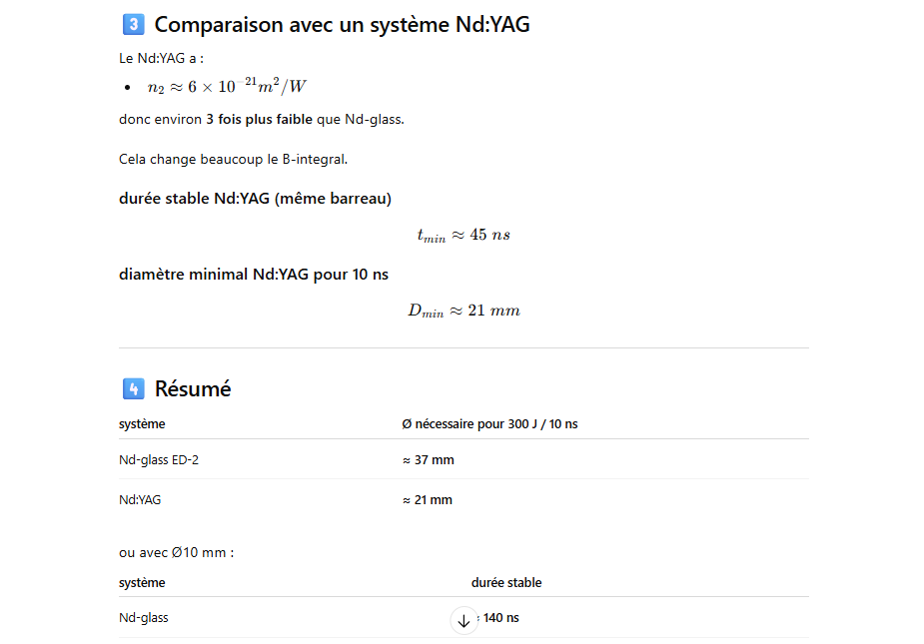This screenshot has height=644, width=924.
Task: Click the 'Résumé' section heading
Action: [x=193, y=388]
